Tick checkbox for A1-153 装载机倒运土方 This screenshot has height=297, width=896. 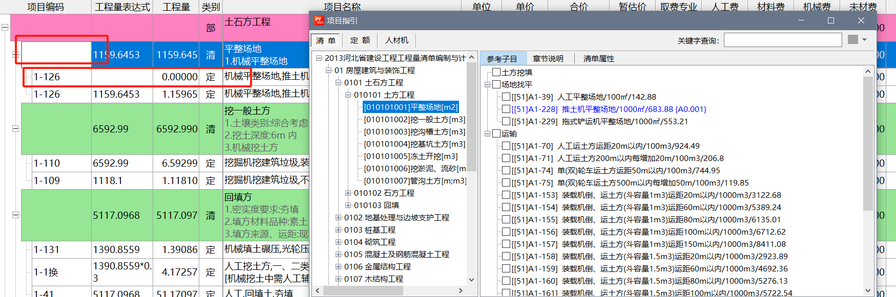(x=506, y=195)
